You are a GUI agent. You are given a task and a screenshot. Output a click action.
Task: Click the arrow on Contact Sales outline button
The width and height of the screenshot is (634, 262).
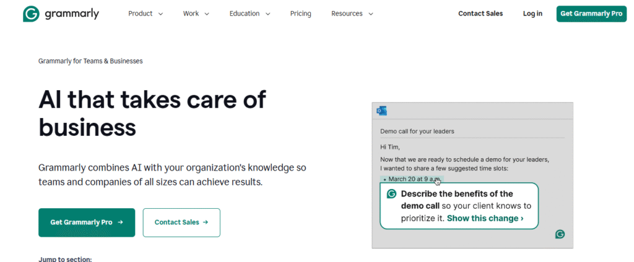pyautogui.click(x=205, y=222)
